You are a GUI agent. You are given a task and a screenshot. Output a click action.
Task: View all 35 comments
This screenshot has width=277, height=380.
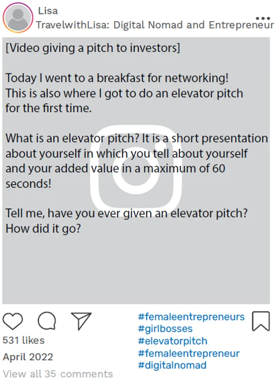tap(58, 374)
